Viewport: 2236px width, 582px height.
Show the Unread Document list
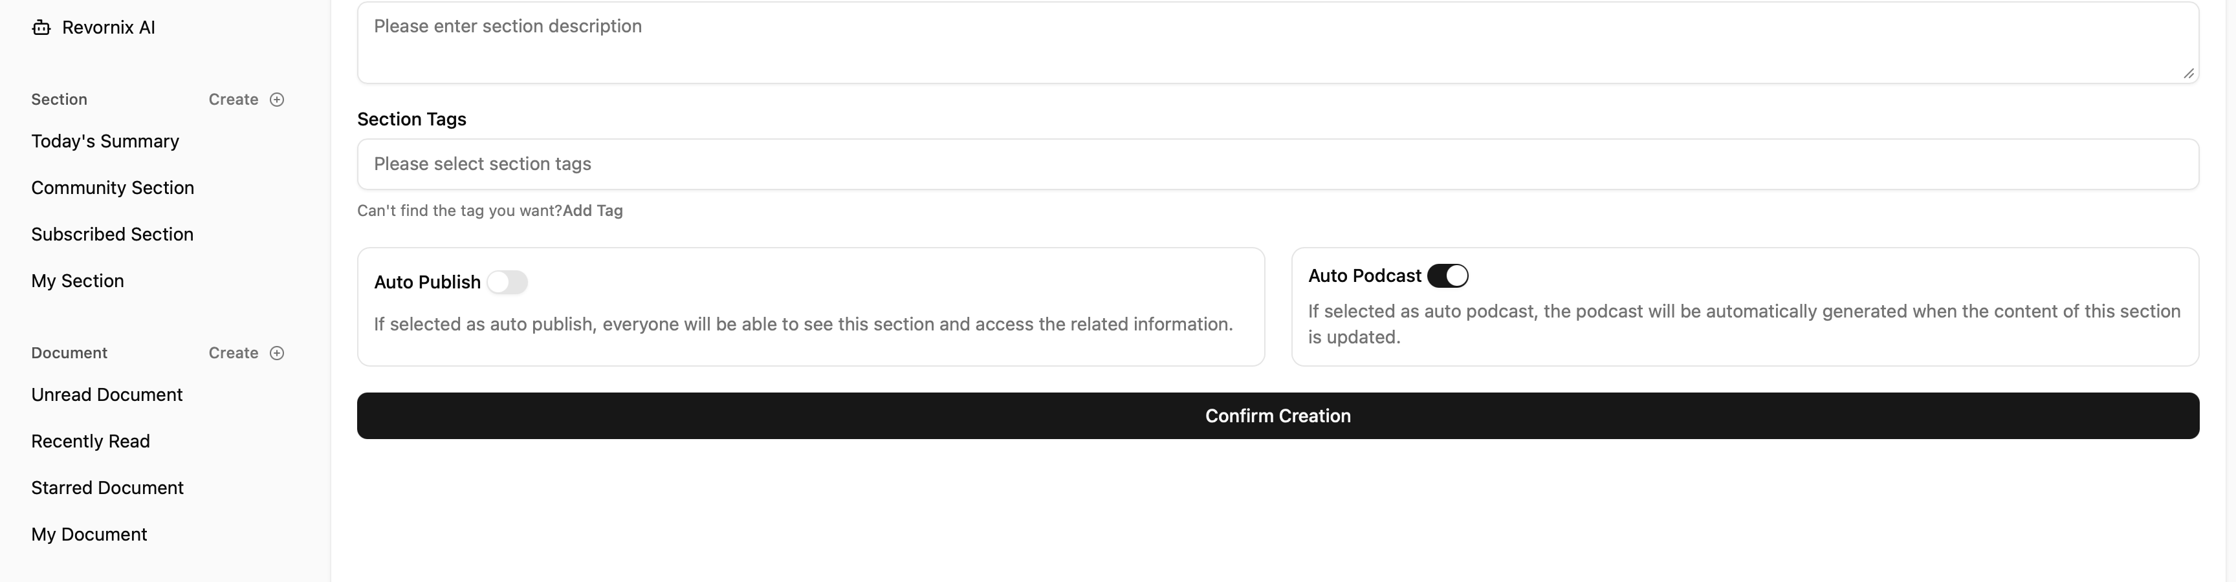tap(107, 394)
